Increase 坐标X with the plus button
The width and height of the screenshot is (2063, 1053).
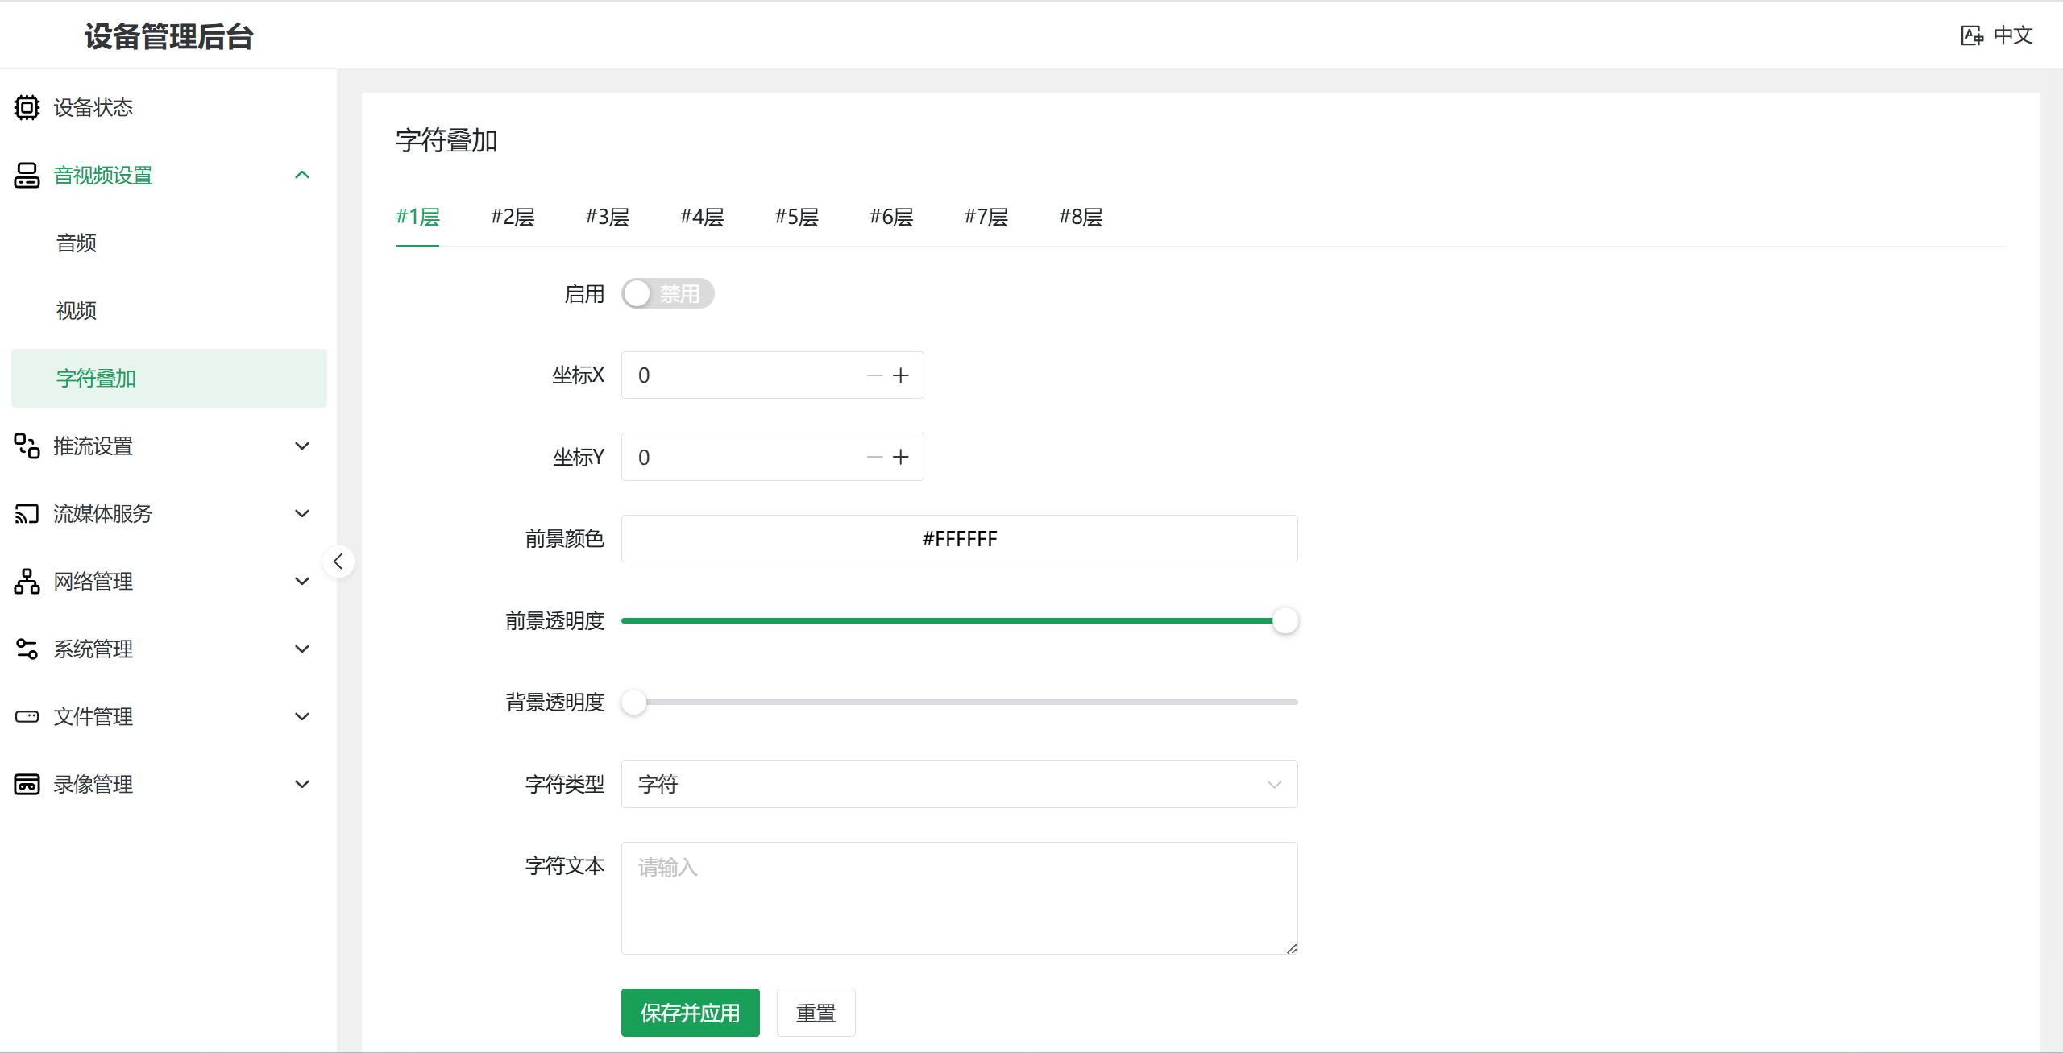[x=901, y=375]
